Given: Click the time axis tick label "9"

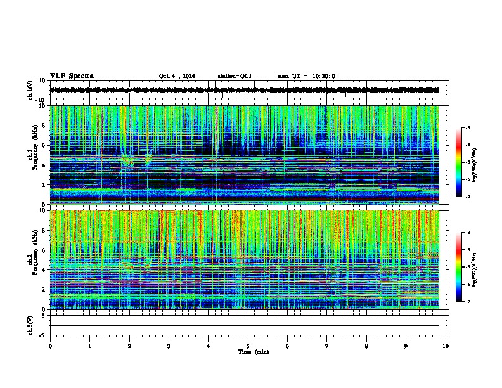Looking at the screenshot, I should (x=406, y=346).
